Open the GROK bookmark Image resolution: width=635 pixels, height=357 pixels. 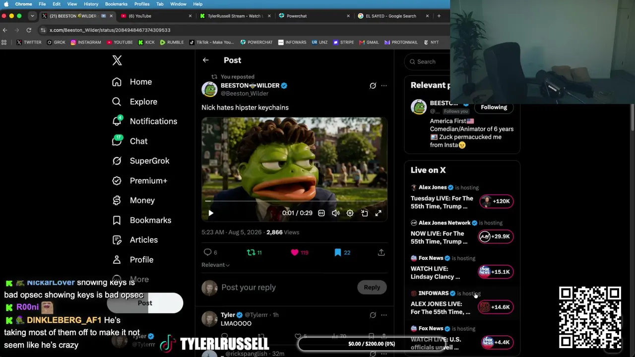tap(56, 43)
